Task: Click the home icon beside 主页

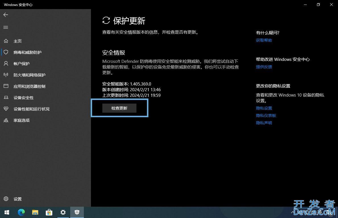Action: 6,41
